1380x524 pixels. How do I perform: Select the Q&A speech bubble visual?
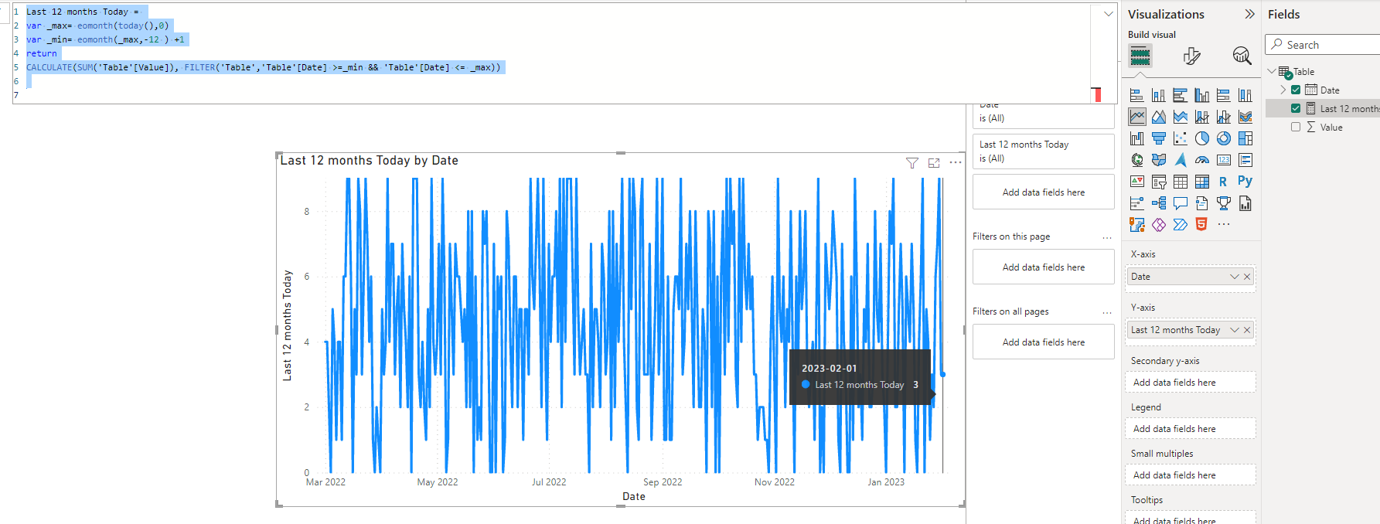click(1181, 203)
